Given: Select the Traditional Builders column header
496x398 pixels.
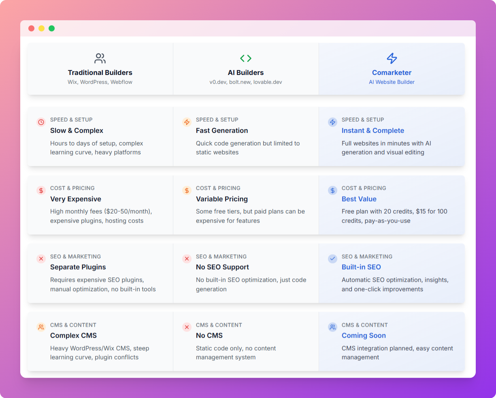Looking at the screenshot, I should [x=100, y=73].
